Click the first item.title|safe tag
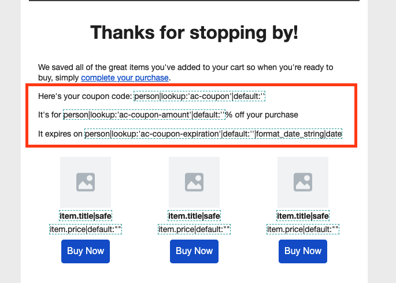The image size is (396, 283). coord(86,216)
